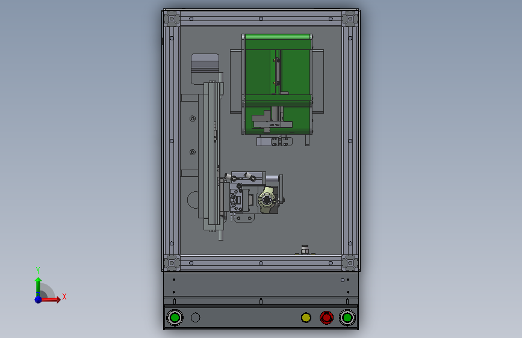Image resolution: width=522 pixels, height=338 pixels.
Task: Select the bottom-right corner bracket of the frame
Action: [x=350, y=263]
